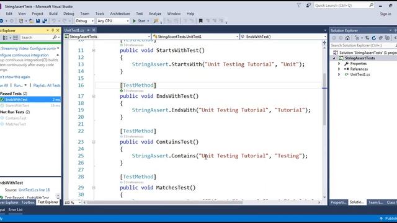Collapse the EndsWithTest method outline
The height and width of the screenshot is (223, 397).
point(94,97)
